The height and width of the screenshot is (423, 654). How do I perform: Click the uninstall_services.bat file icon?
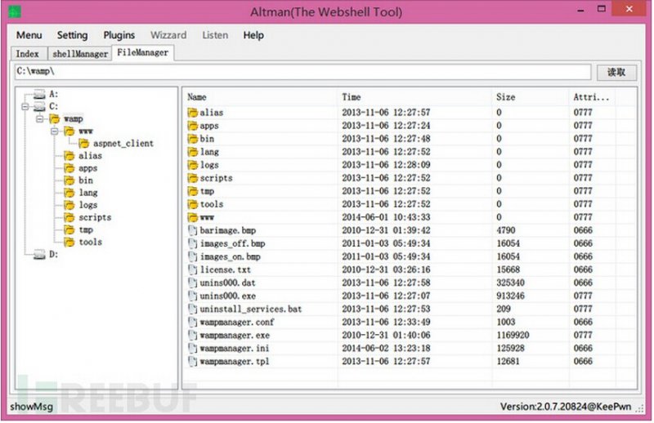point(193,309)
